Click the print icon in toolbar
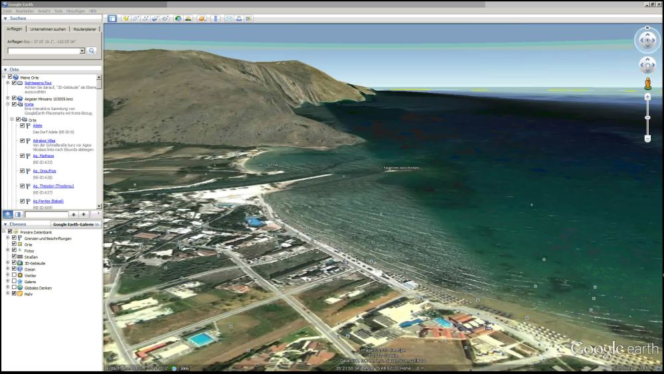 [x=238, y=19]
